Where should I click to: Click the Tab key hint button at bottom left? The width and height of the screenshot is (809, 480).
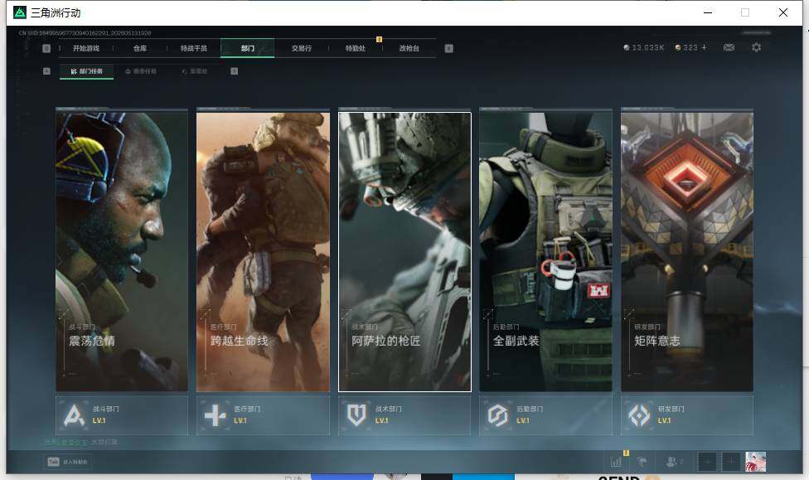pyautogui.click(x=68, y=462)
